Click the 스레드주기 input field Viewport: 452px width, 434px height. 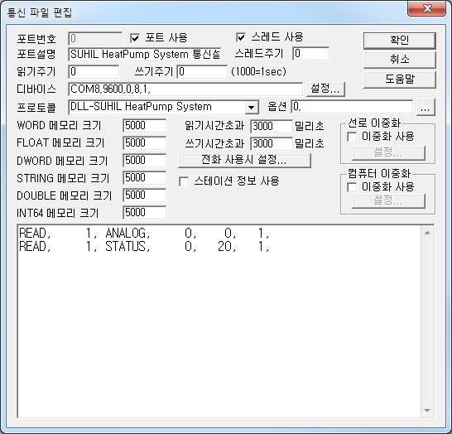click(311, 54)
